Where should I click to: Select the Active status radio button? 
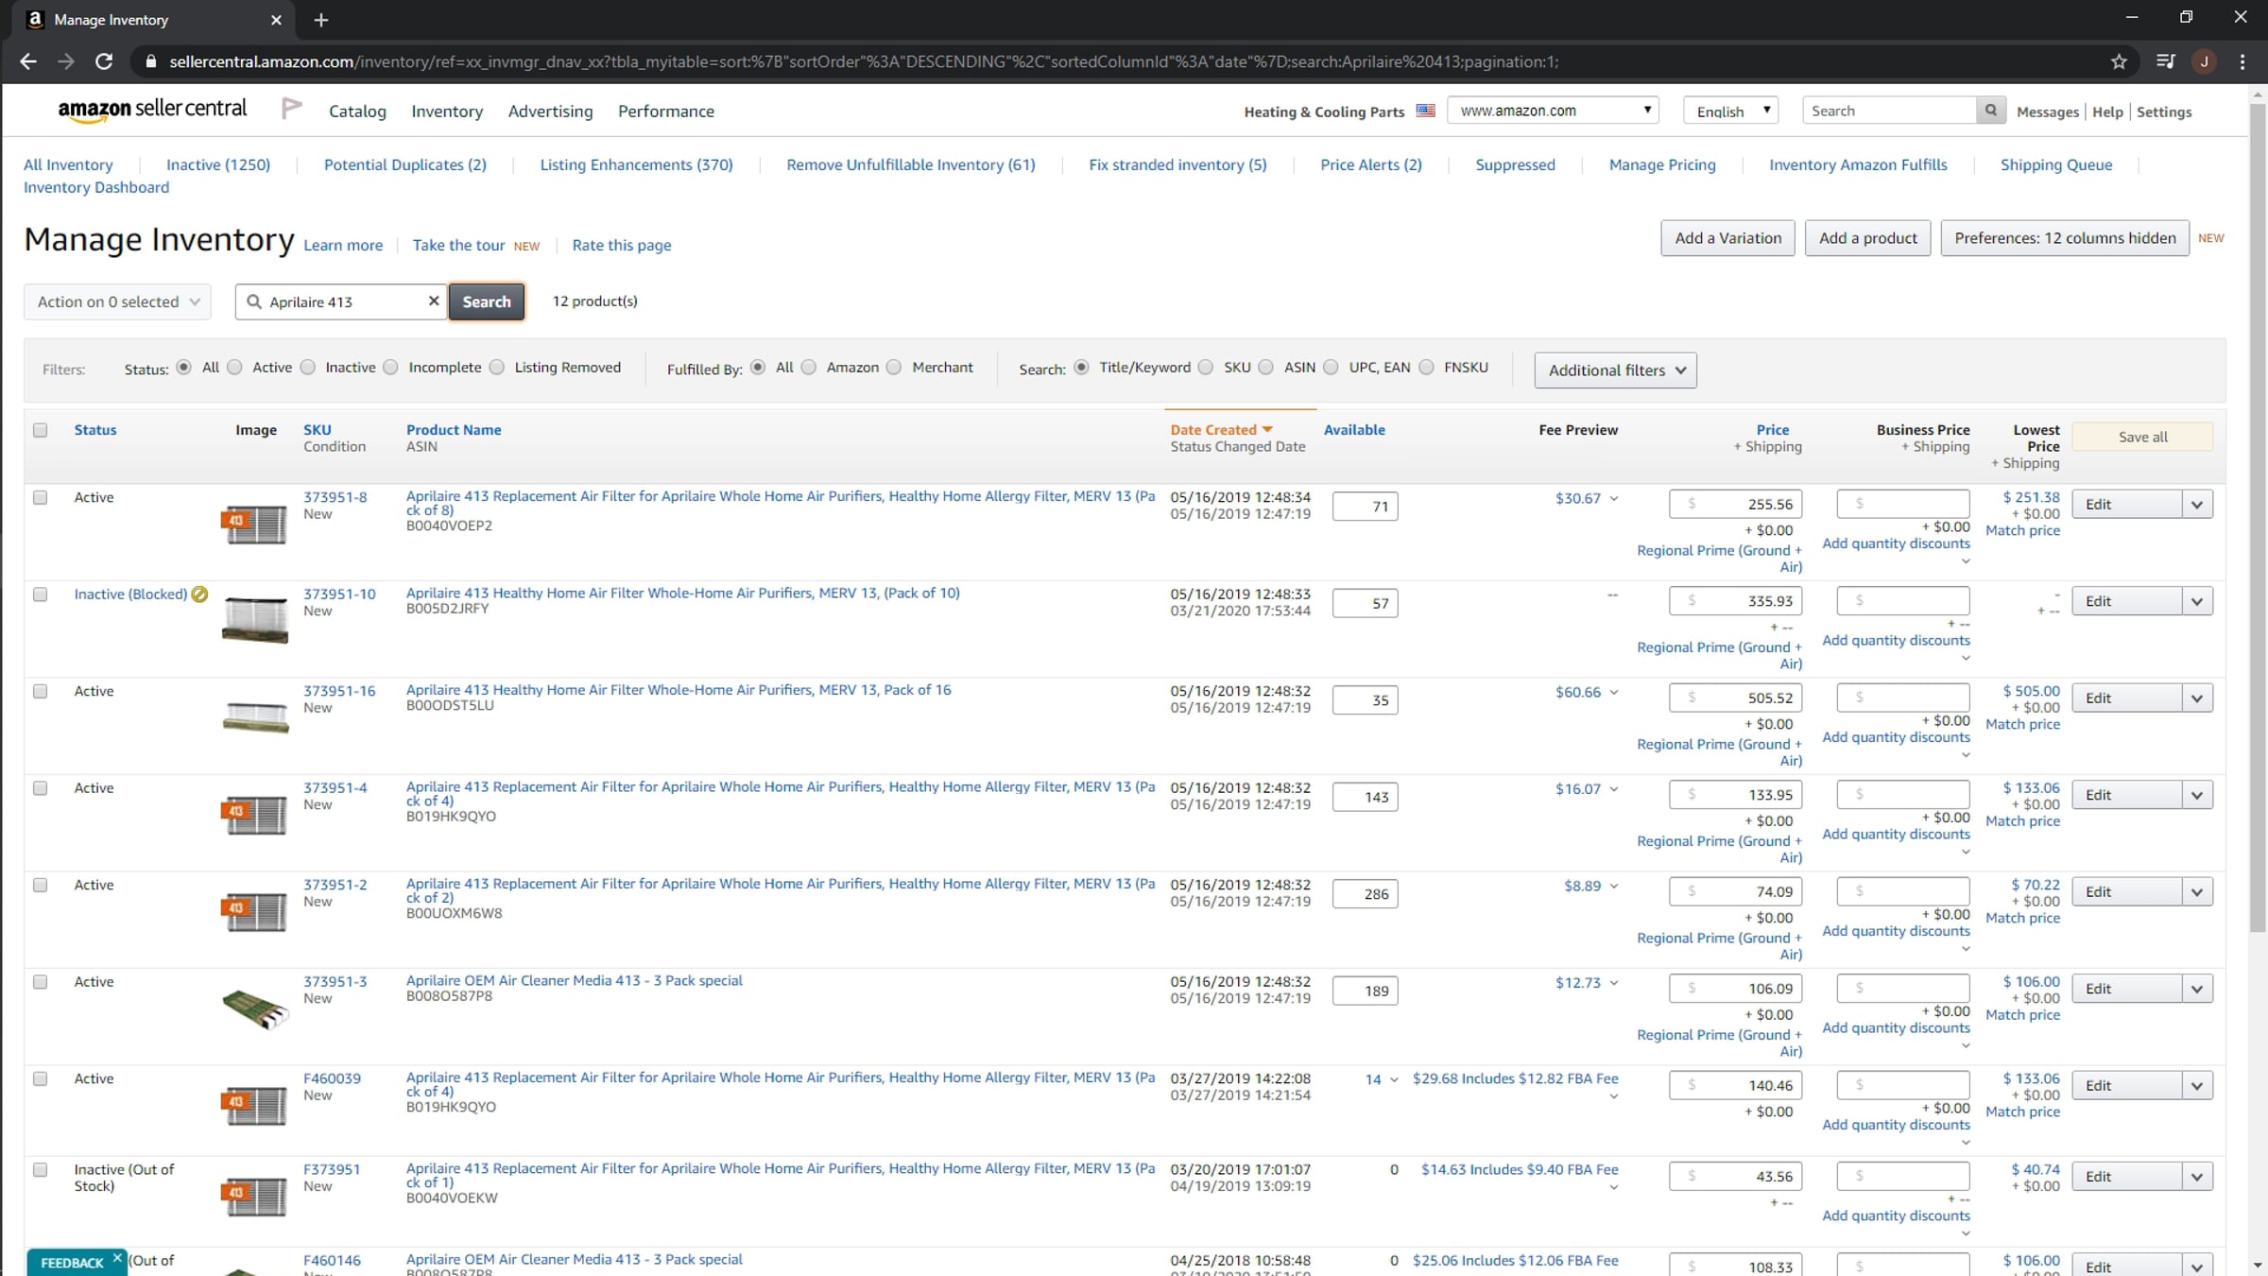click(234, 367)
